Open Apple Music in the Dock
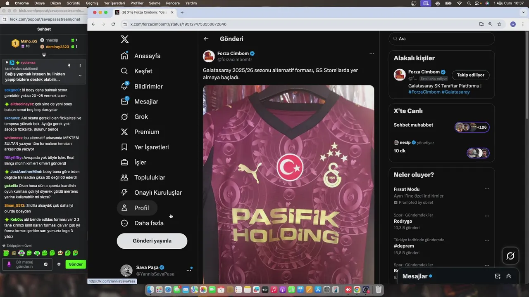Viewport: 529px width, 297px height. coord(274,290)
